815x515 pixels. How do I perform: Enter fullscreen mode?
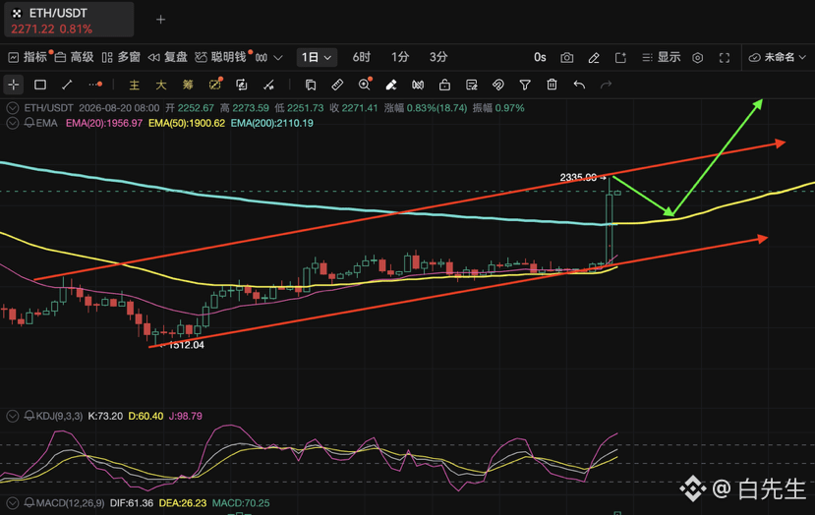[725, 58]
